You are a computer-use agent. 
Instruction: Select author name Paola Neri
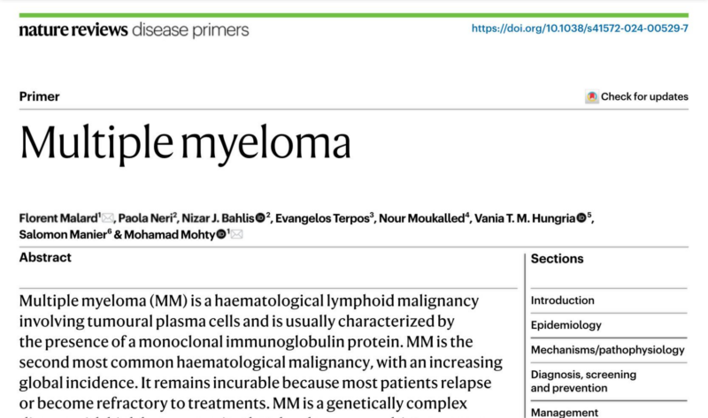[x=145, y=218]
